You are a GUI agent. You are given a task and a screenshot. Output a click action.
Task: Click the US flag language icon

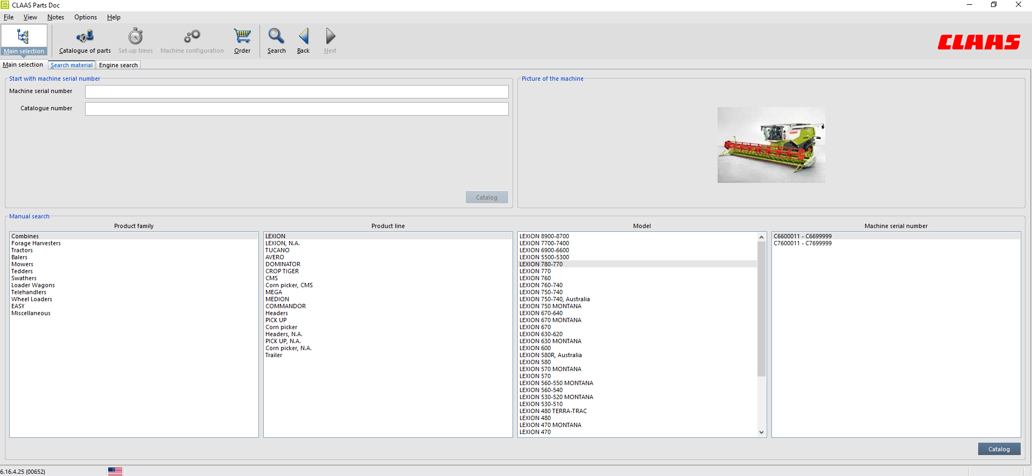pyautogui.click(x=115, y=471)
